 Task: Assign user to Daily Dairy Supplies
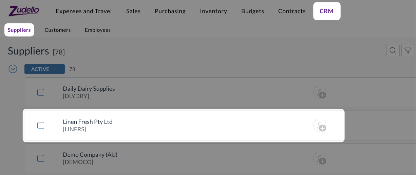click(x=320, y=92)
